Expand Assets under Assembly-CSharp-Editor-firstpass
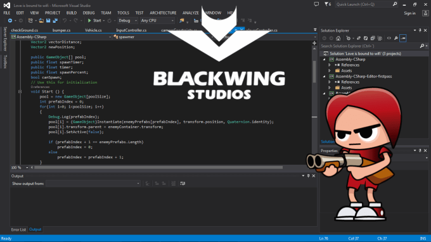The width and height of the screenshot is (431, 242). (330, 87)
